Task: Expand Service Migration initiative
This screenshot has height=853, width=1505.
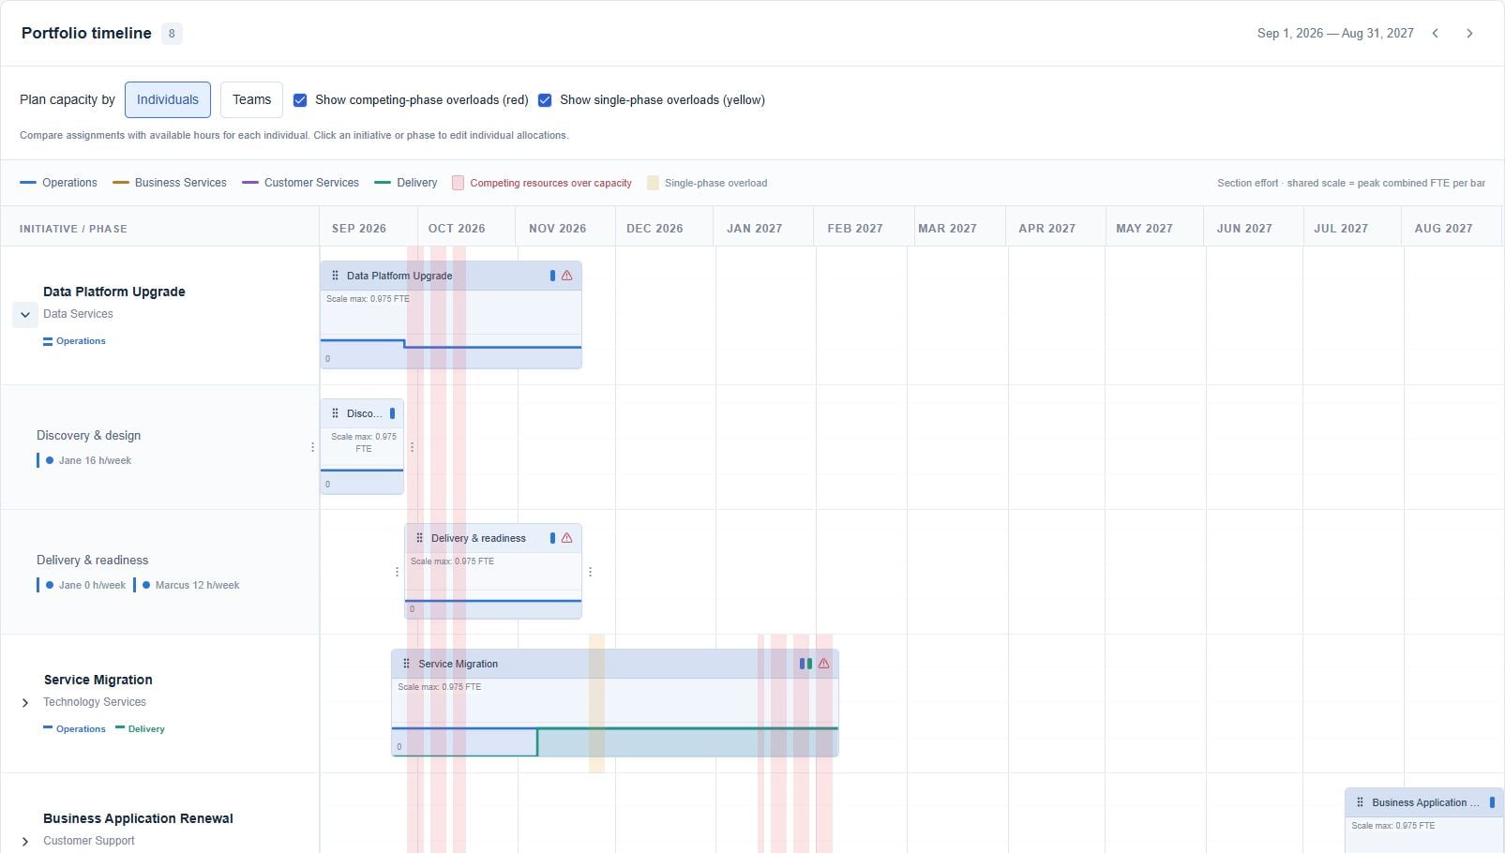Action: coord(25,703)
